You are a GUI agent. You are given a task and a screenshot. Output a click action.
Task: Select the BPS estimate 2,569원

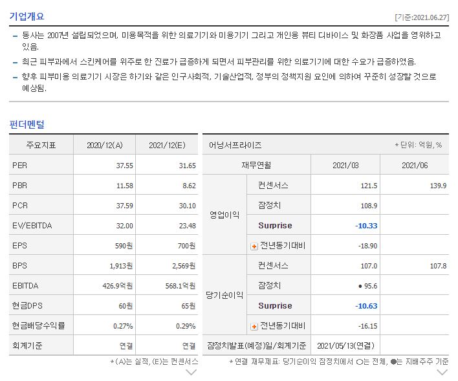click(x=184, y=266)
